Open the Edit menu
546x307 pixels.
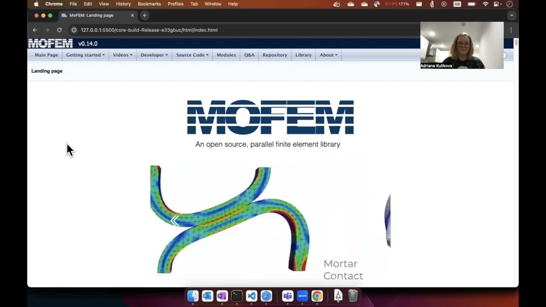point(88,4)
